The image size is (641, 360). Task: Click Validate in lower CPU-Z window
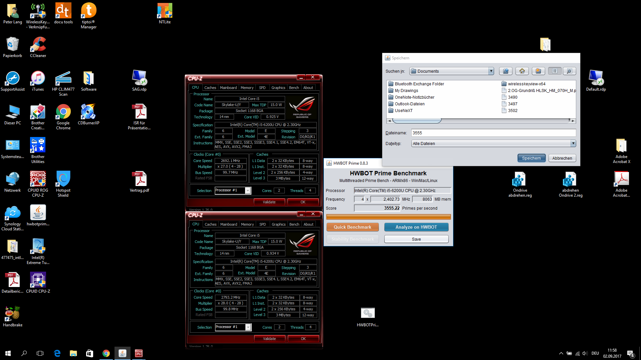[x=269, y=339]
